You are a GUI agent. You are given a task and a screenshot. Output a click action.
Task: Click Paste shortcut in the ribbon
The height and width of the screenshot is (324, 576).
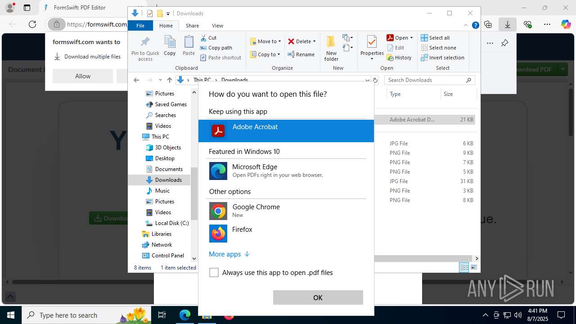tap(220, 58)
